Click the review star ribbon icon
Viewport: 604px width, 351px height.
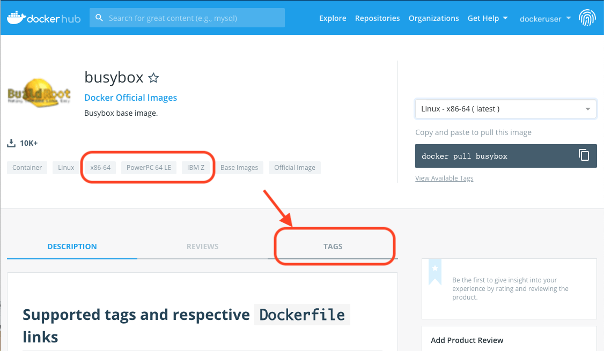point(434,272)
